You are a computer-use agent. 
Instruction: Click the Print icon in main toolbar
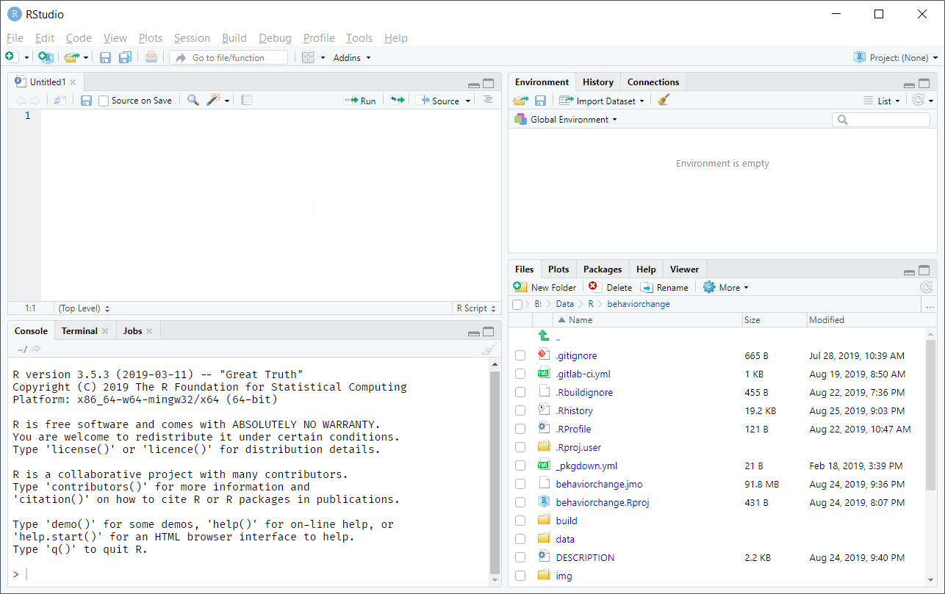(151, 57)
